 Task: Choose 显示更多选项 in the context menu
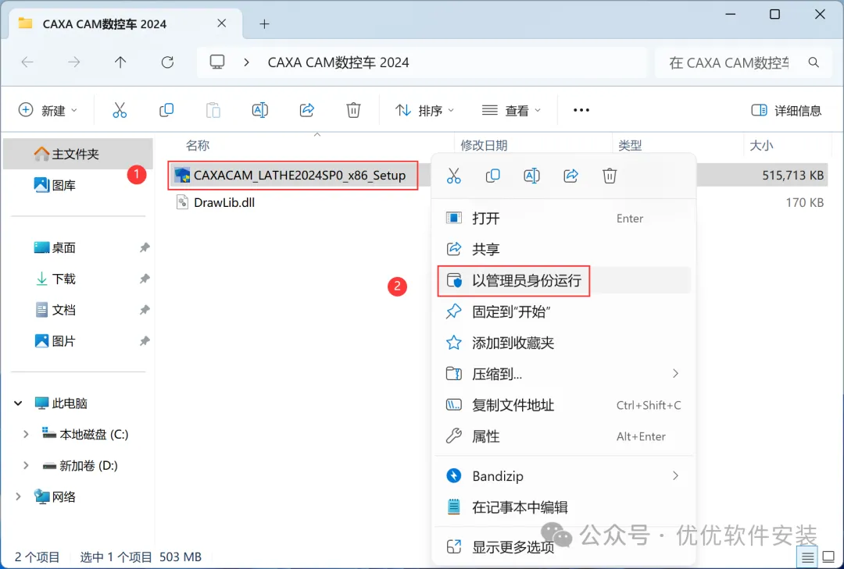pyautogui.click(x=563, y=547)
